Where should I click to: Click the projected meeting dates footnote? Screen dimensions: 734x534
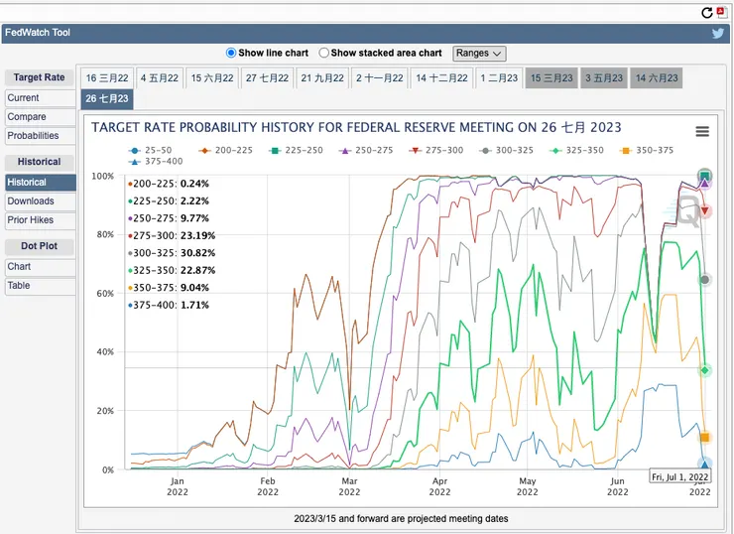click(x=401, y=518)
